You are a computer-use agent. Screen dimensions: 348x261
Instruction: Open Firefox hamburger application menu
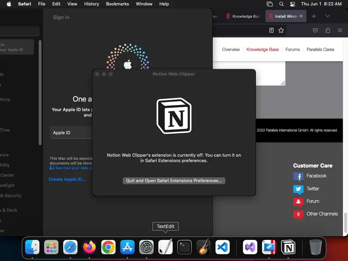coord(340,30)
